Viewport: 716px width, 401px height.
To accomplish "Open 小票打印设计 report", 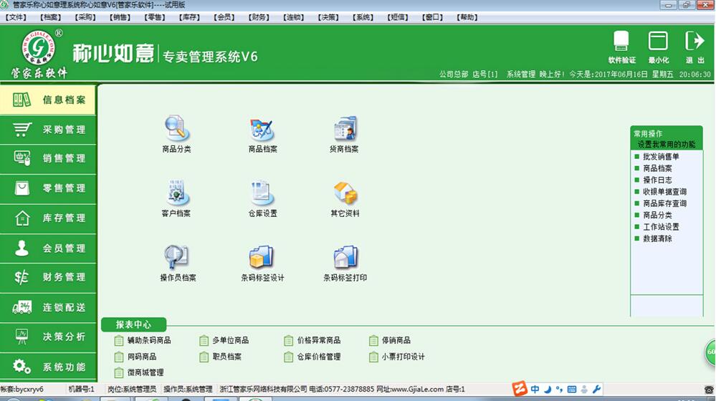I will [397, 357].
